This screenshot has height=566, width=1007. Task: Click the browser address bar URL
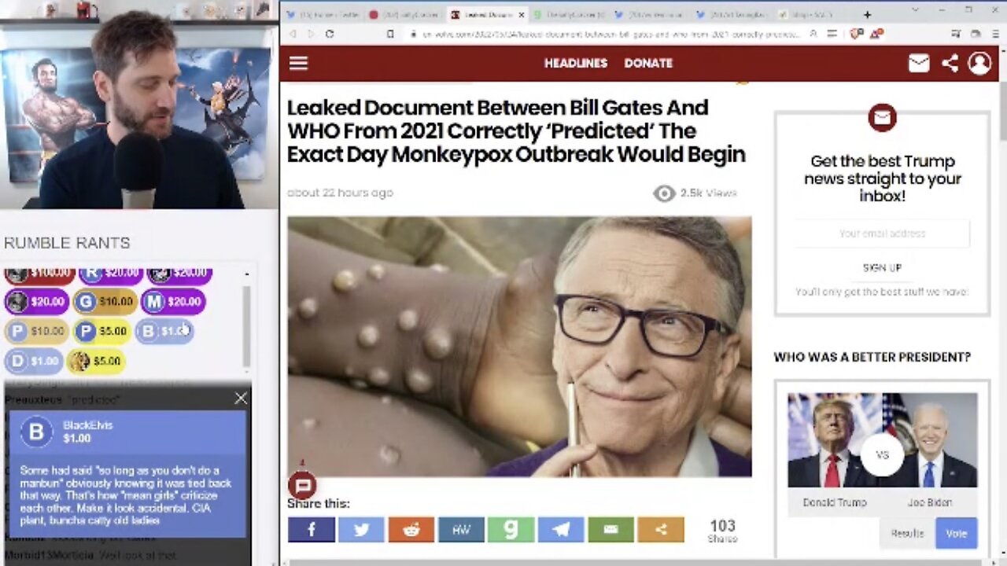click(611, 34)
